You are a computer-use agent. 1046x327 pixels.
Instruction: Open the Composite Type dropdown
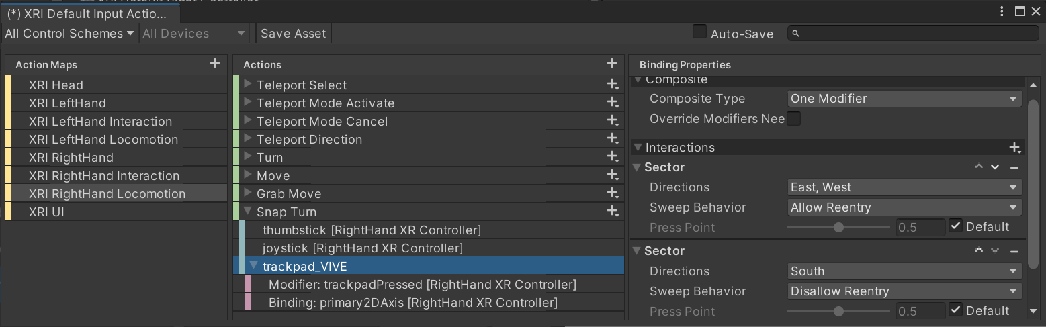click(904, 99)
